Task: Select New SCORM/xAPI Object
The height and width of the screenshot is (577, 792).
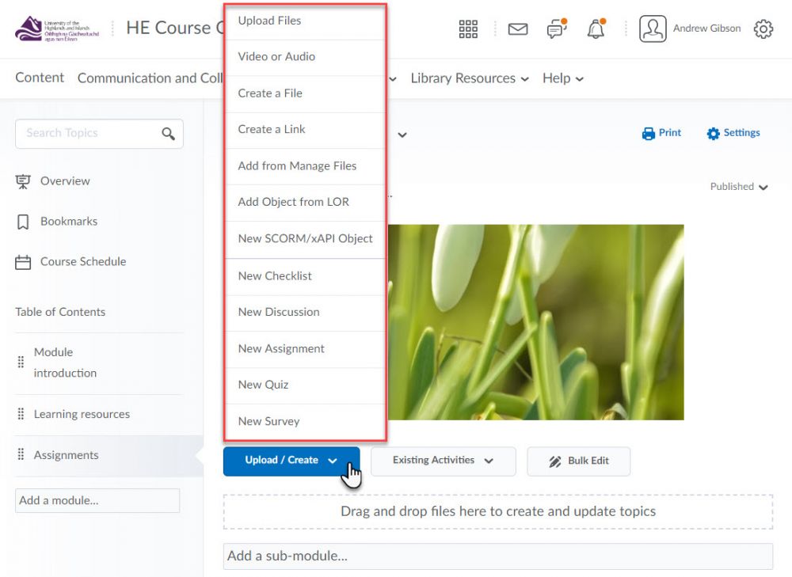Action: pos(305,239)
